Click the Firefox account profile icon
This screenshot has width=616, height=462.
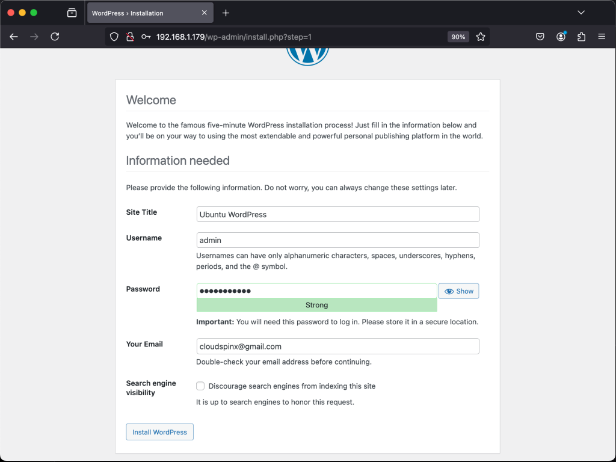click(x=561, y=37)
